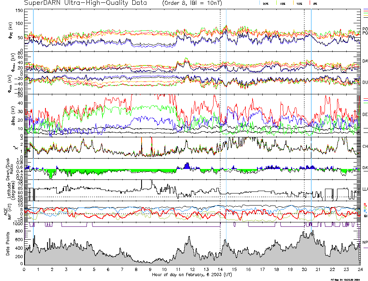The width and height of the screenshot is (368, 281).
Task: Click the hour 24 tick label on x-axis
Action: pyautogui.click(x=360, y=270)
